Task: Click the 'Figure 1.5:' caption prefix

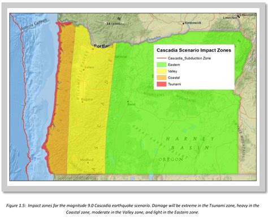Action: pos(16,206)
